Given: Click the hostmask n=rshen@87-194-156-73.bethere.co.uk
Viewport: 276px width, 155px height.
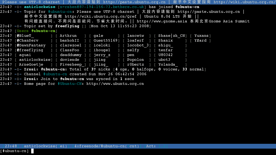Looking at the screenshot, I should click(102, 7).
